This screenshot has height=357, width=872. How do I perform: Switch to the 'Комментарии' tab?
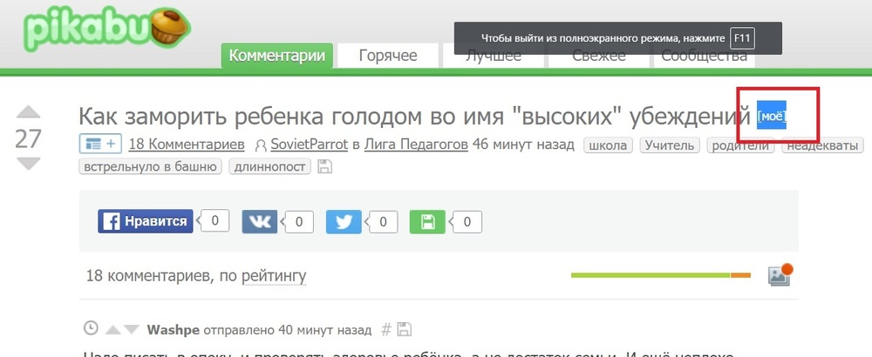277,56
